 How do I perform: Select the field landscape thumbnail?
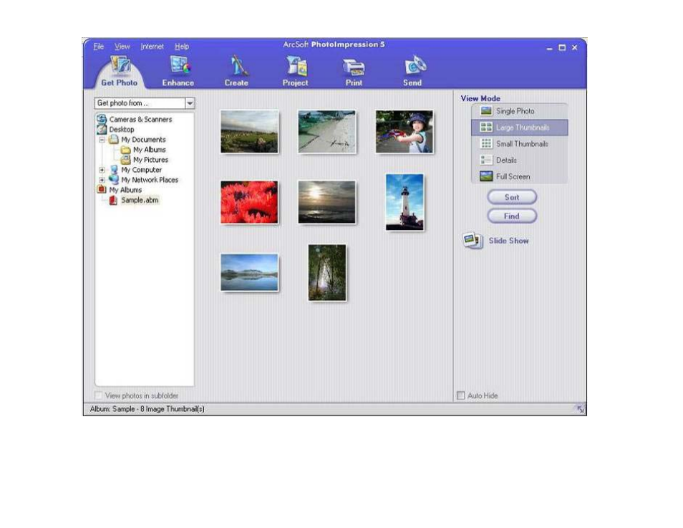[249, 131]
